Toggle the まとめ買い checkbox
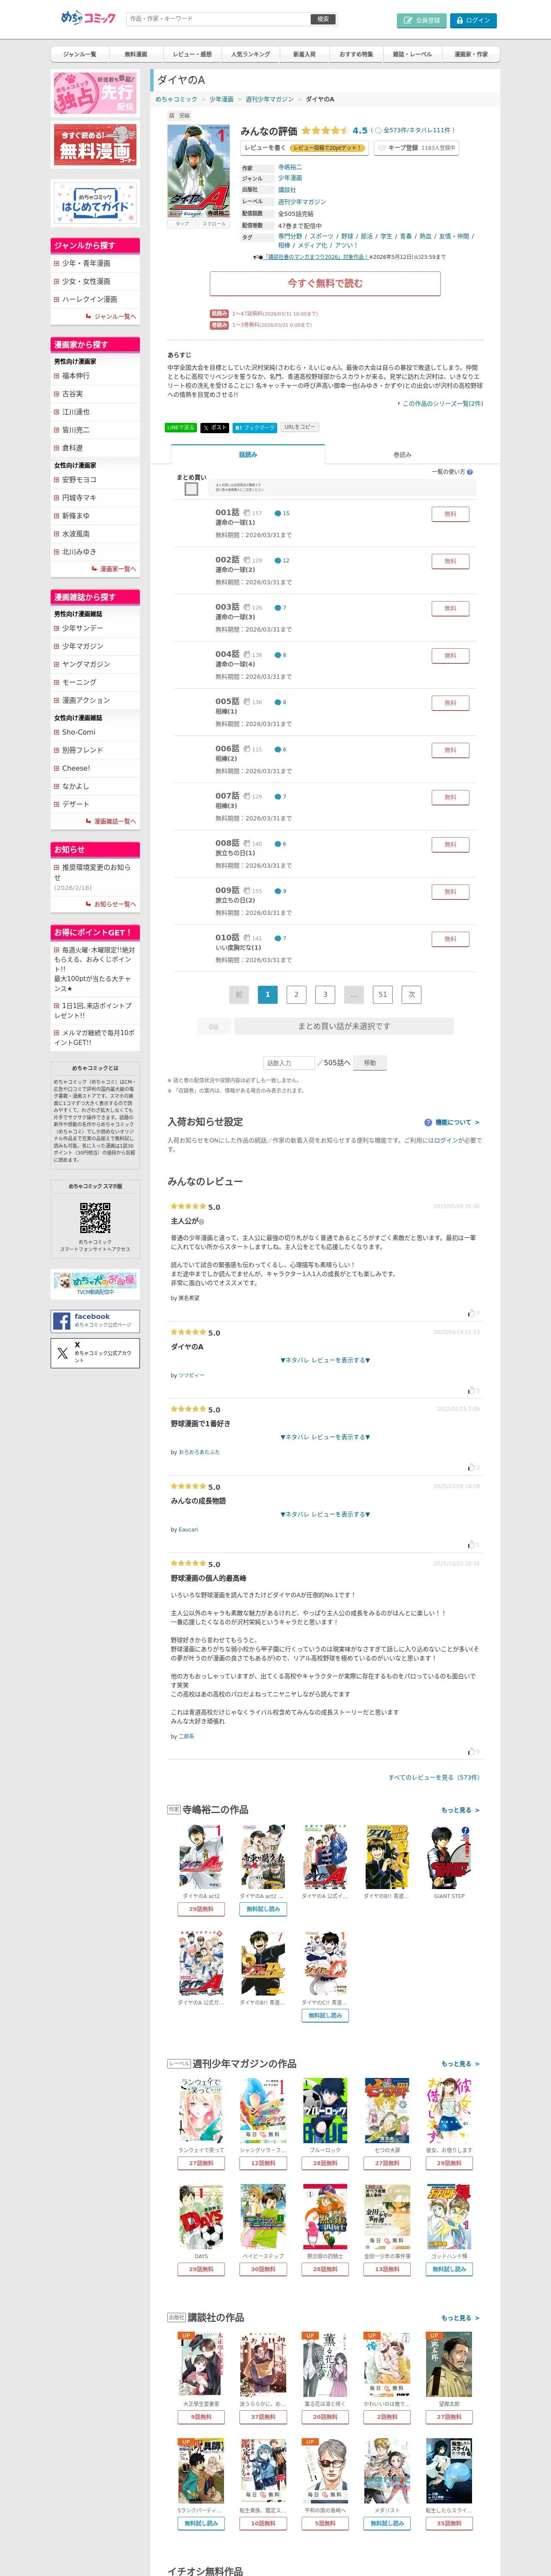The width and height of the screenshot is (551, 2576). click(x=191, y=489)
